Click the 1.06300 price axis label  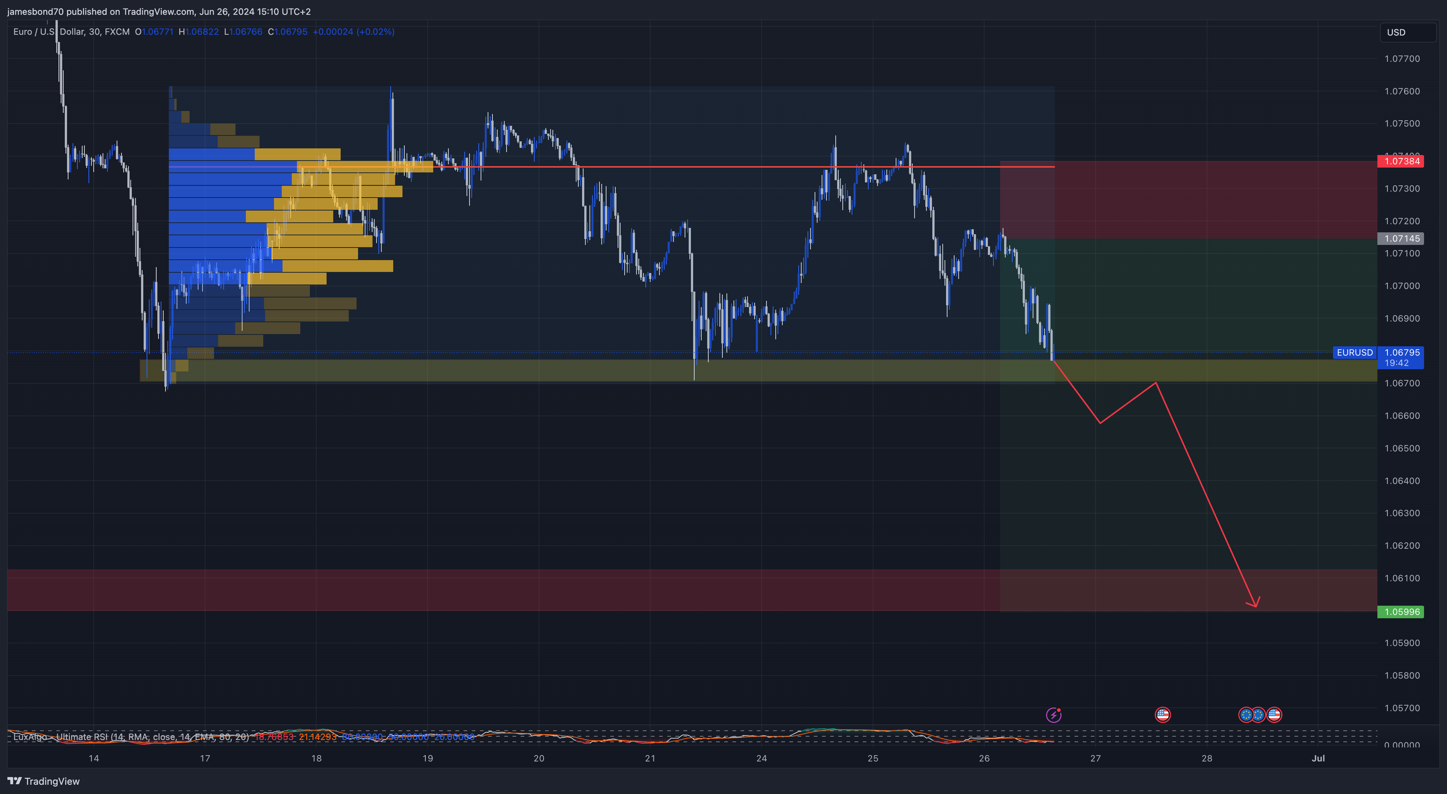(1401, 513)
